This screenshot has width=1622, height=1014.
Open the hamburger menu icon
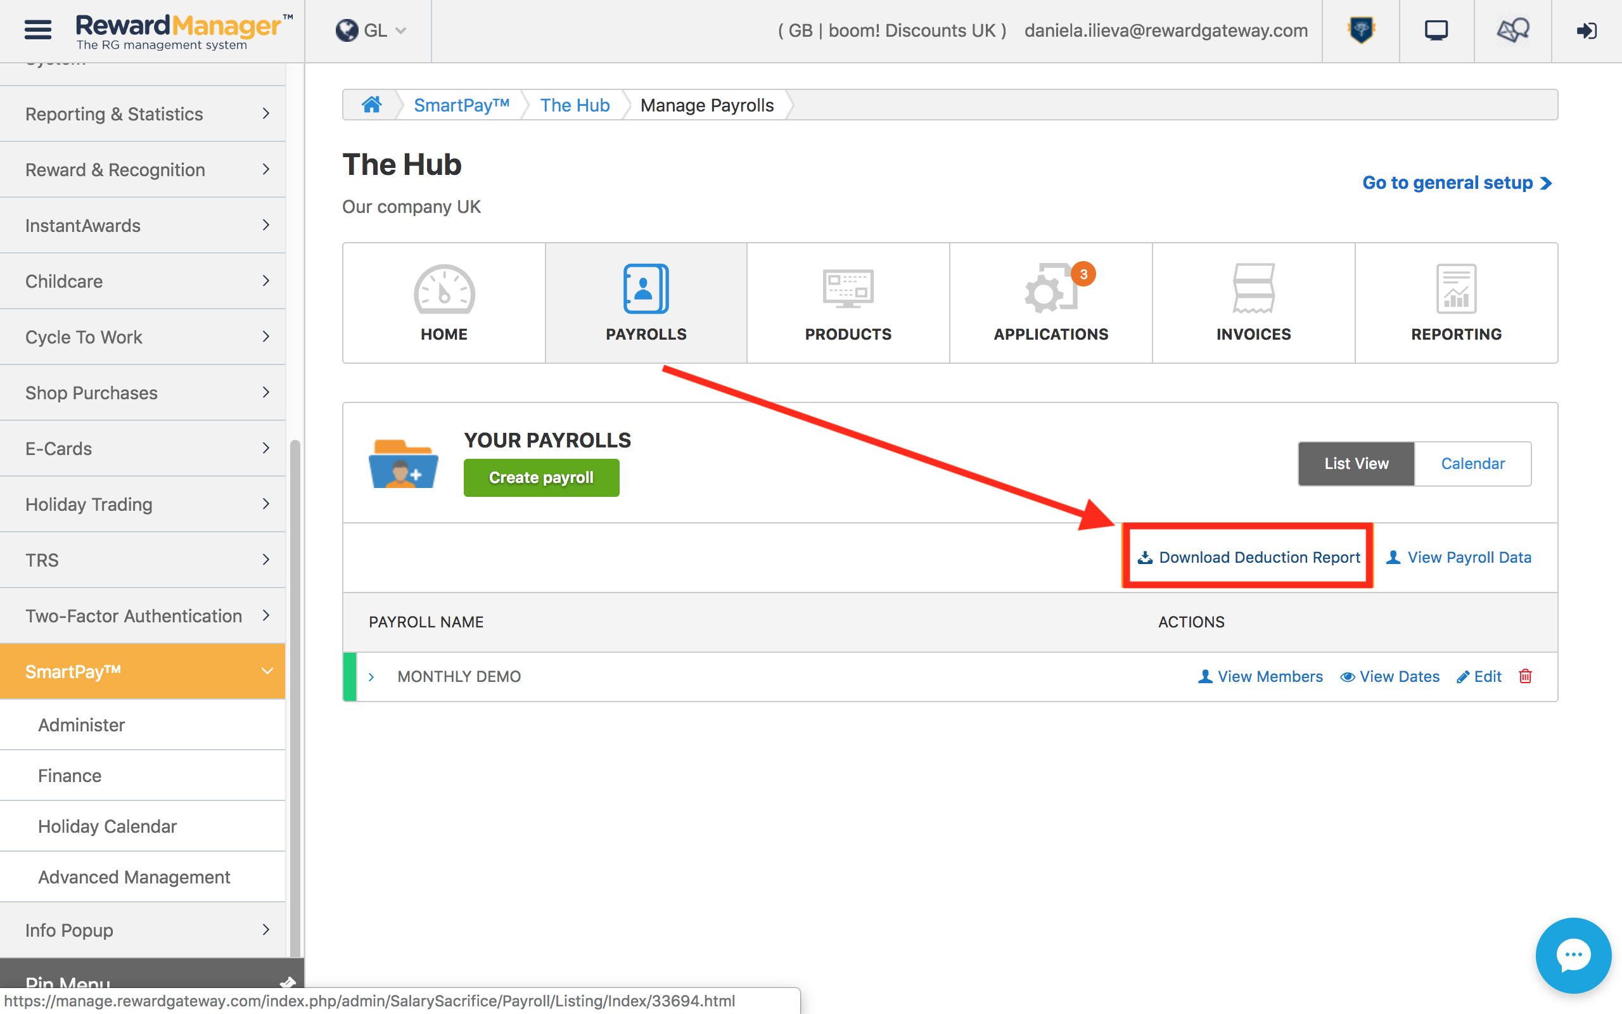pos(37,30)
